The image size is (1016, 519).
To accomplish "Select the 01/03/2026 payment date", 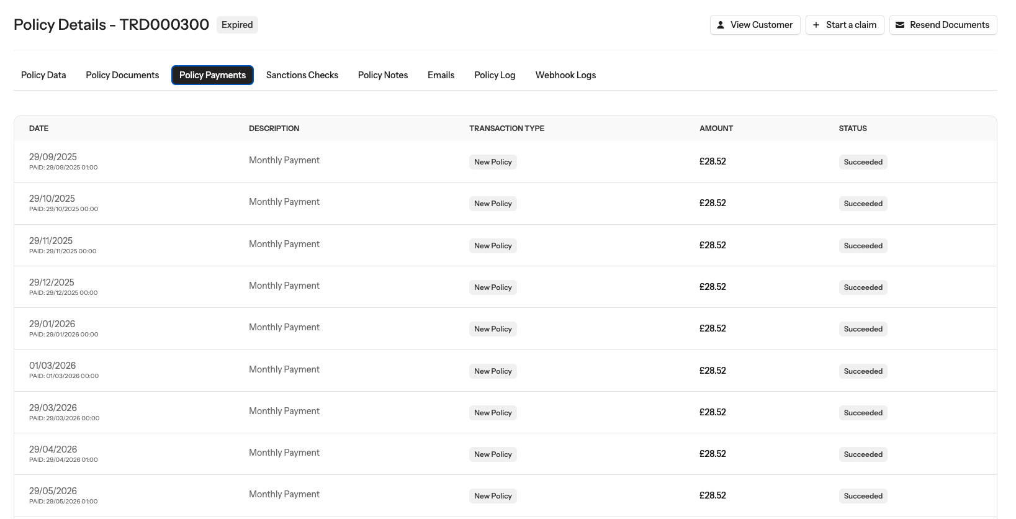I will (x=53, y=366).
